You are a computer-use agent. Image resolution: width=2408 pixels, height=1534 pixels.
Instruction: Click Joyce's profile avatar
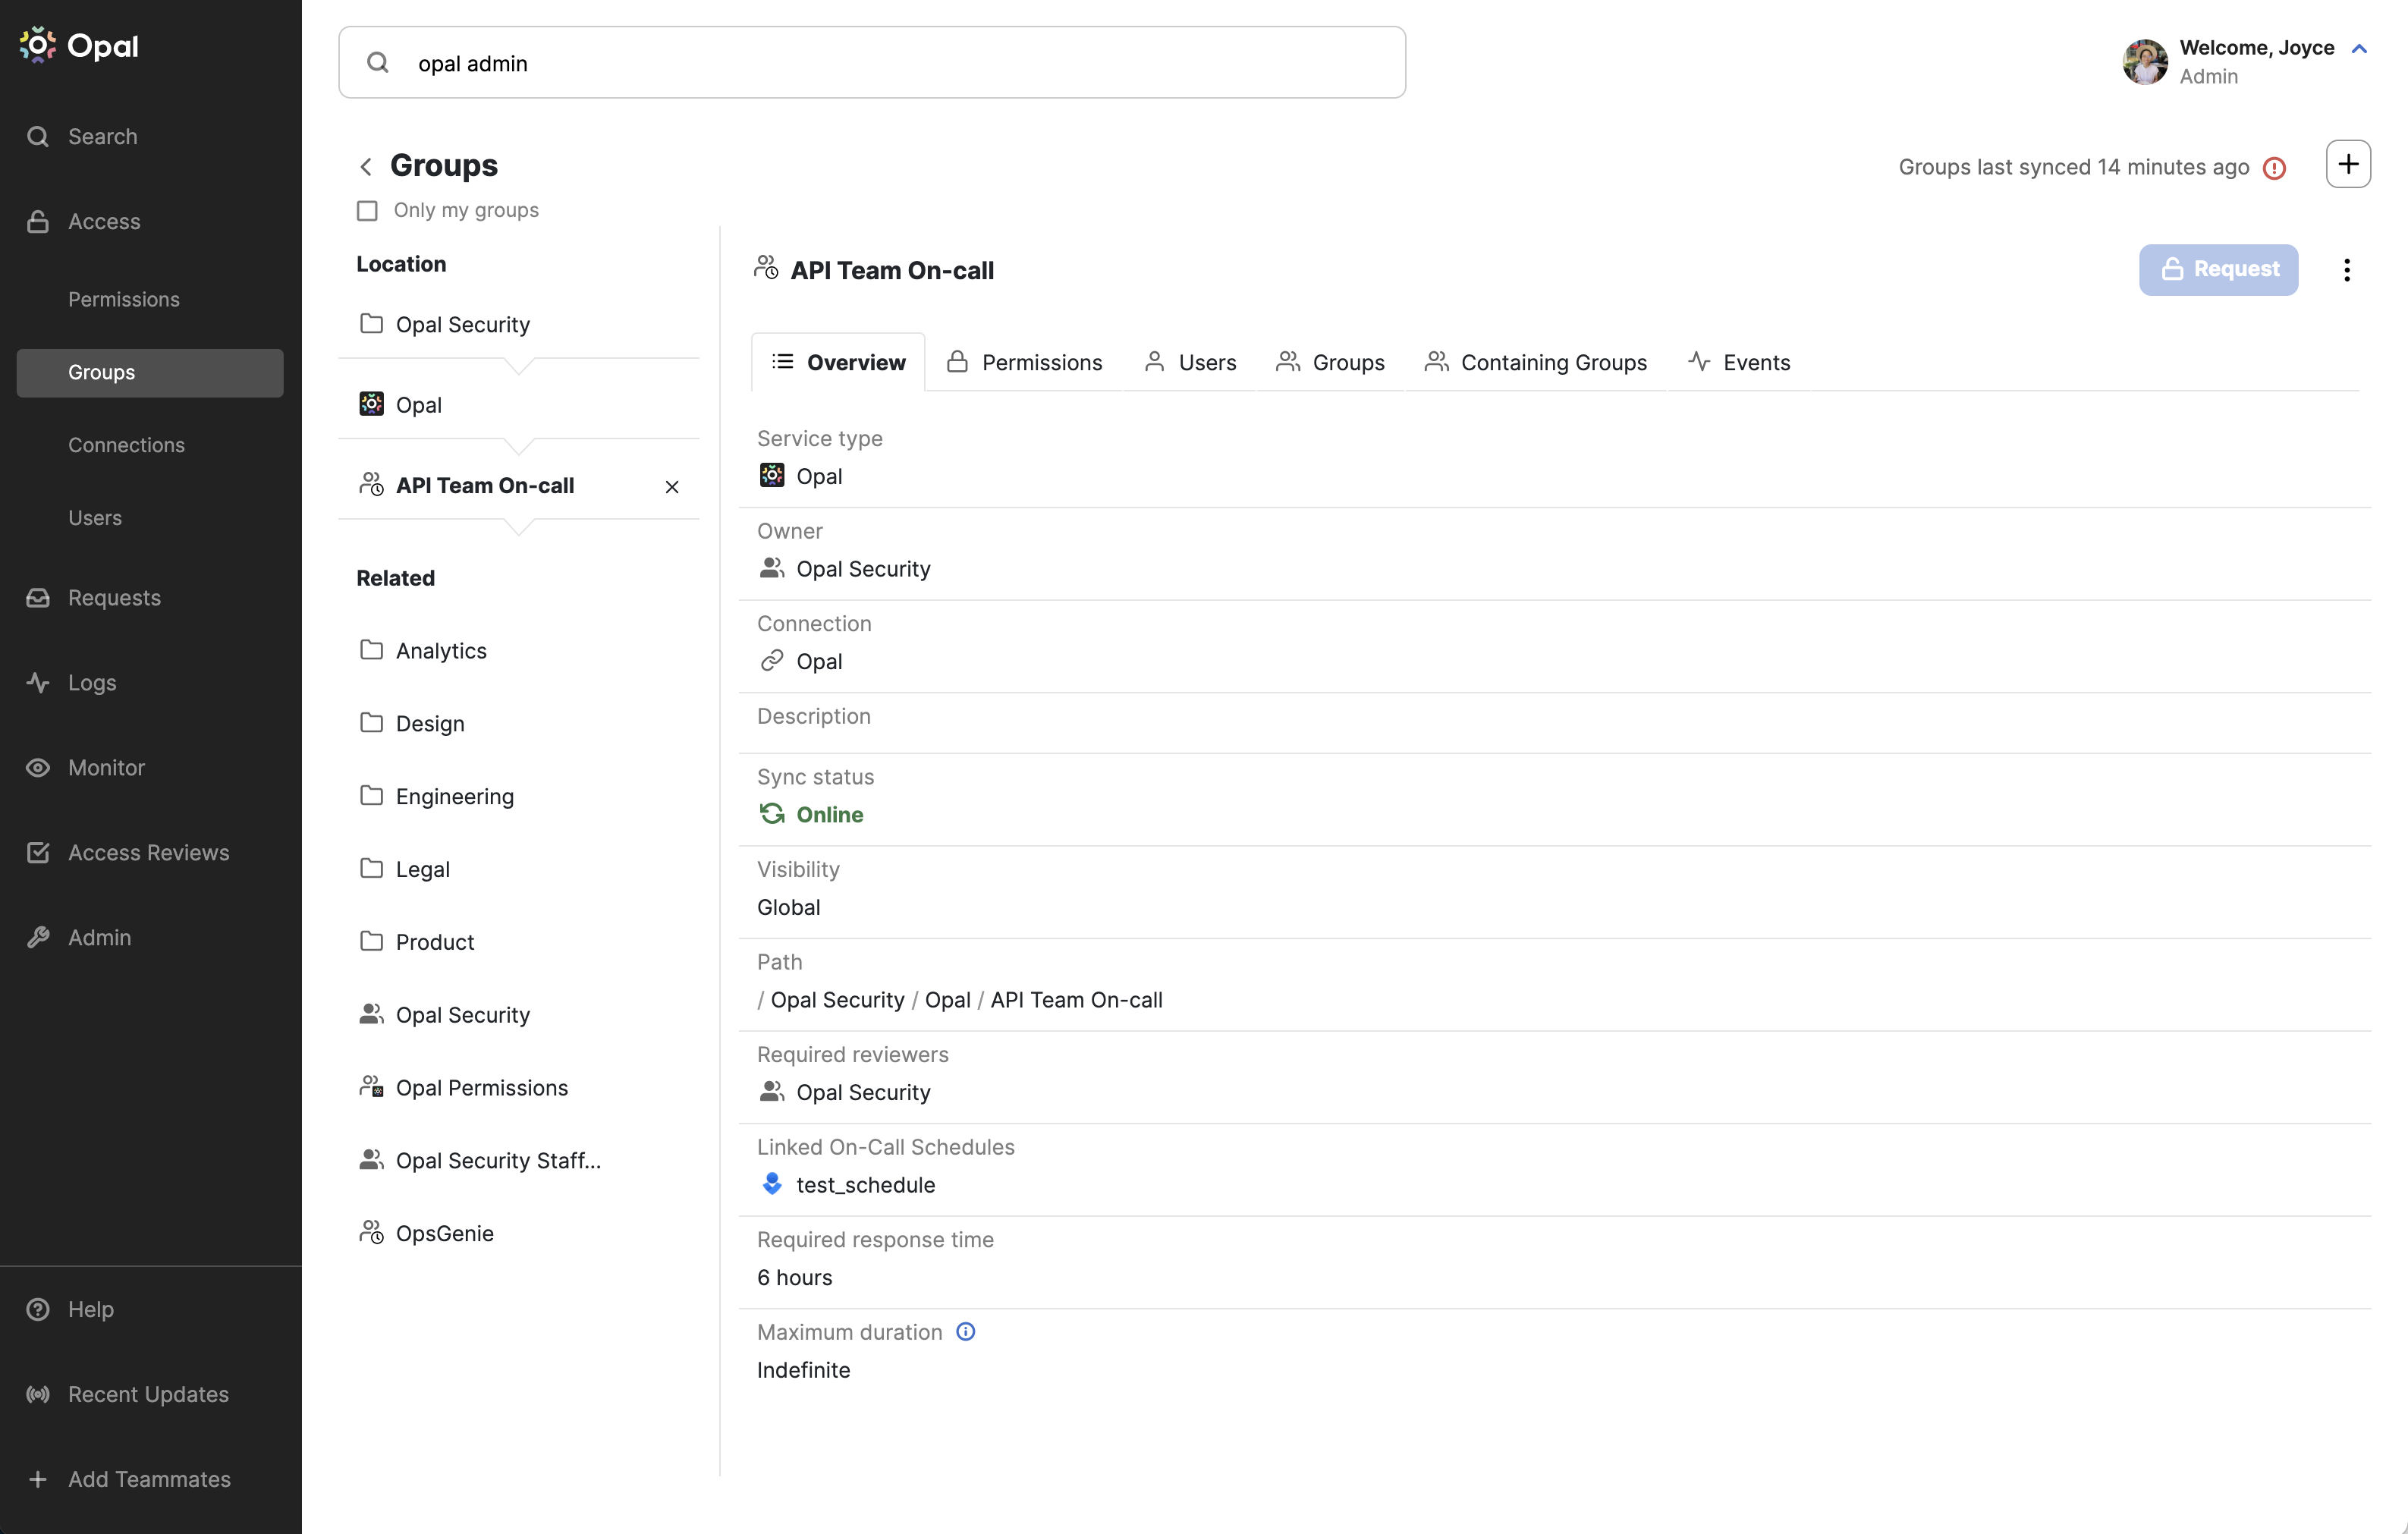2144,62
